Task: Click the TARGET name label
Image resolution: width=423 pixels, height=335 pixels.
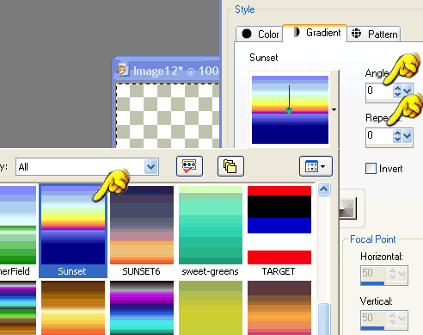Action: (279, 271)
